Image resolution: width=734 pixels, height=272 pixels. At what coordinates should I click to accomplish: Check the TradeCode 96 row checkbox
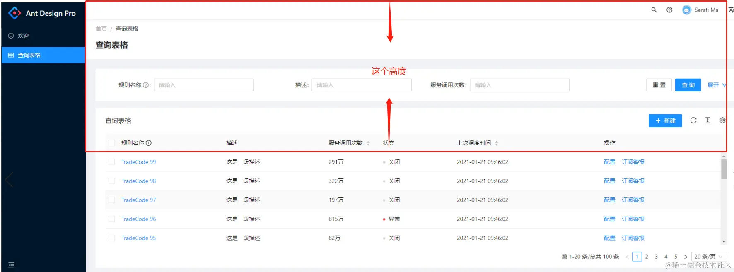pyautogui.click(x=112, y=219)
